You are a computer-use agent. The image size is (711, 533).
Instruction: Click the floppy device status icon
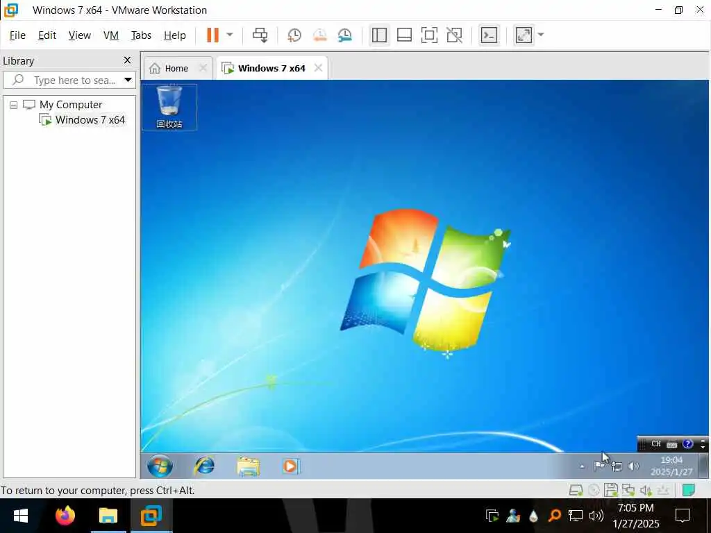coord(611,490)
